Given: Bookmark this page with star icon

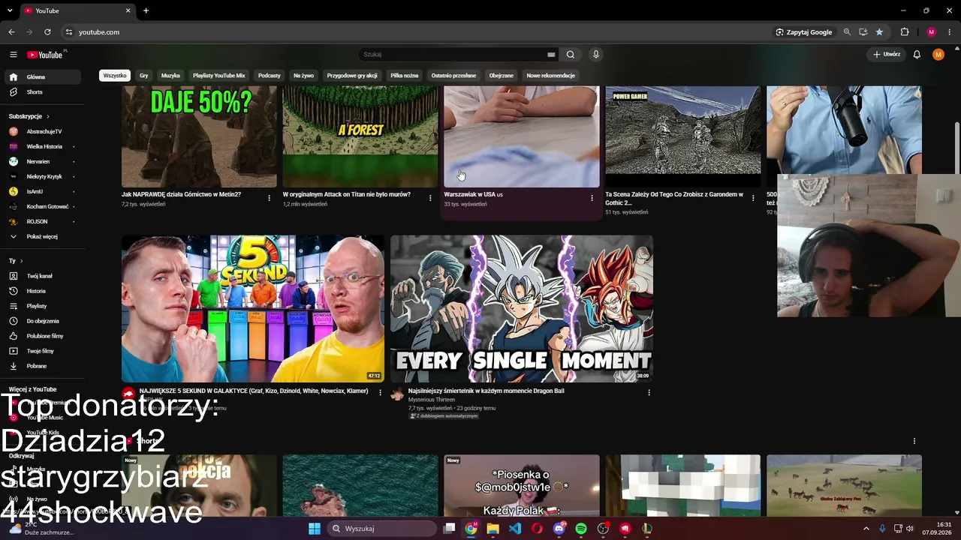Looking at the screenshot, I should click(879, 32).
